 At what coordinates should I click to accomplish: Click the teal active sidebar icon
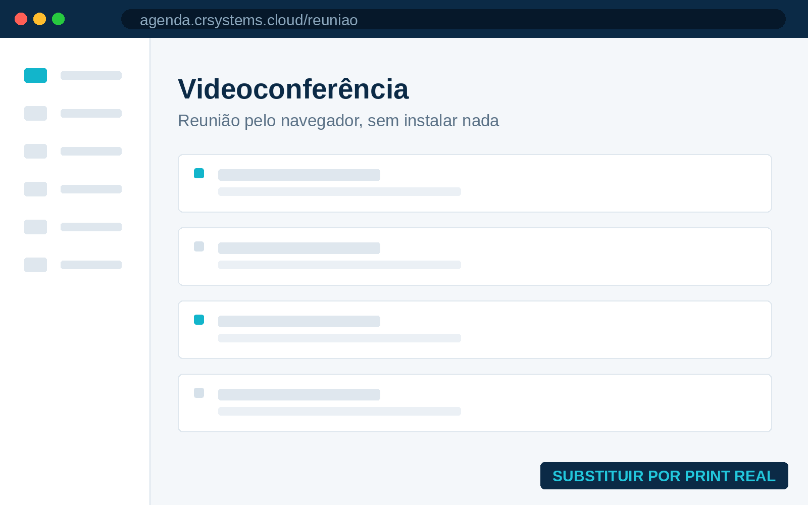tap(35, 75)
